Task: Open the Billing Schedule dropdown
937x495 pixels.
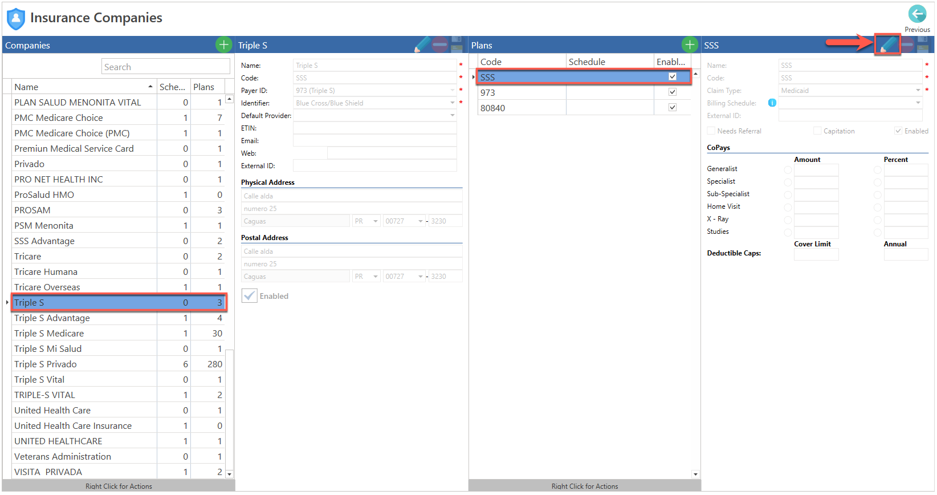Action: click(918, 103)
